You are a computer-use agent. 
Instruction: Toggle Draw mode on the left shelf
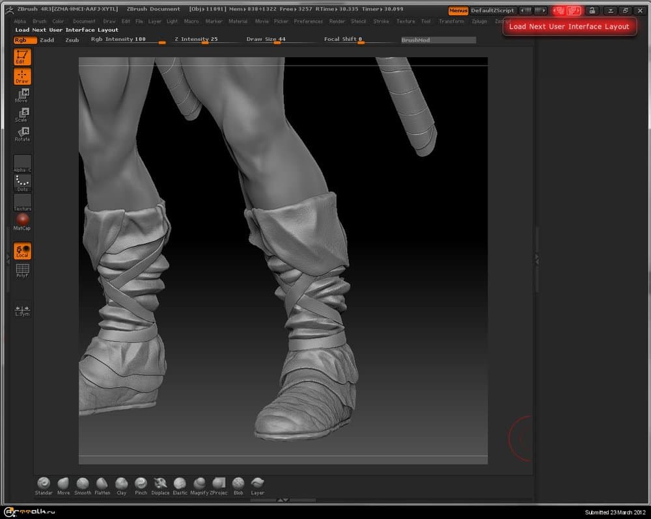[x=22, y=76]
